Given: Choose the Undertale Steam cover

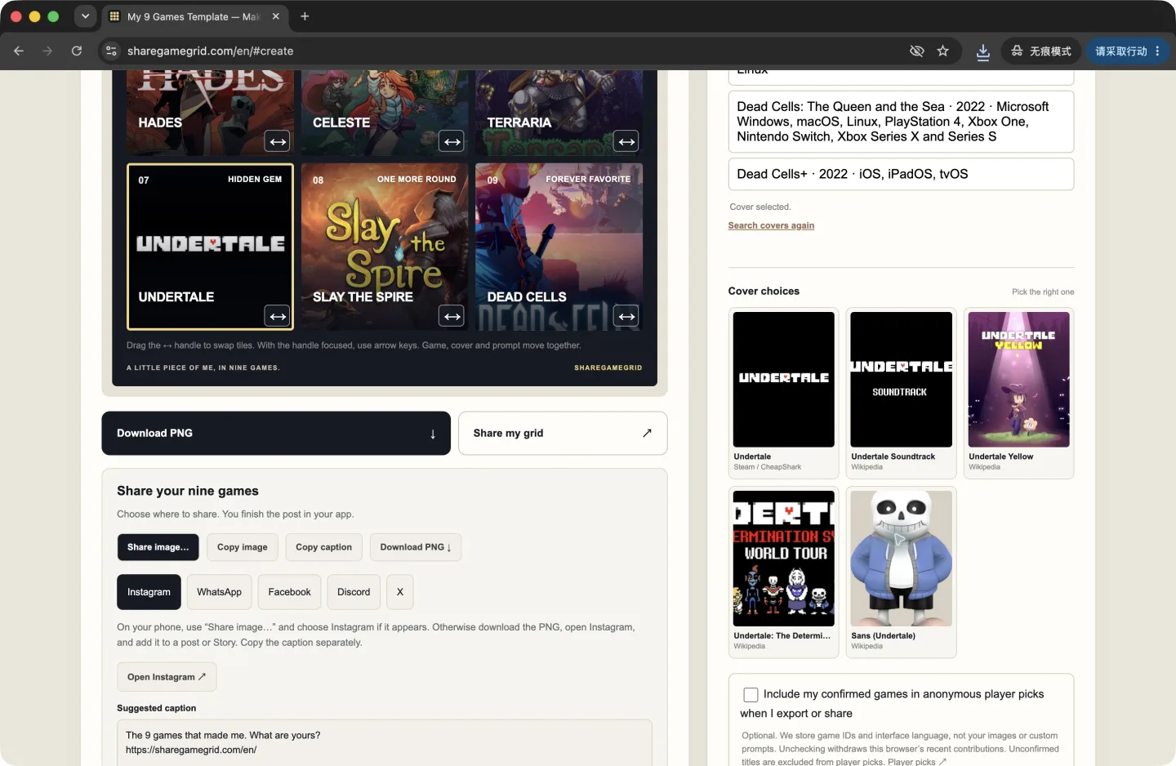Looking at the screenshot, I should (x=784, y=393).
